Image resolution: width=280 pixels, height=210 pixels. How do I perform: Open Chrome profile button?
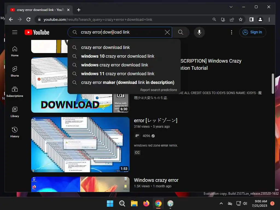[x=260, y=19]
